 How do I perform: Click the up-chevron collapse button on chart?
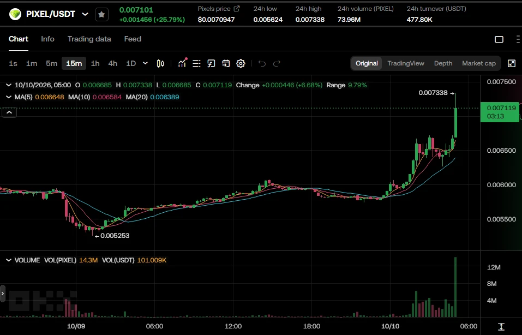click(9, 112)
